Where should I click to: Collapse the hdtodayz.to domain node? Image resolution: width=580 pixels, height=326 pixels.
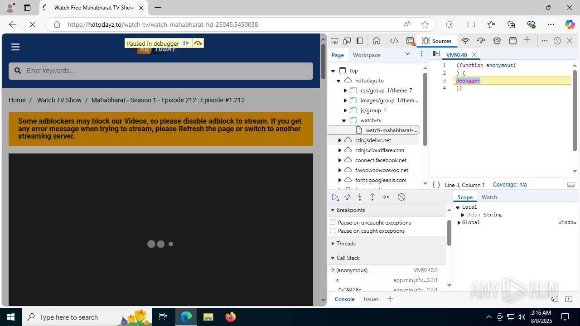[338, 81]
